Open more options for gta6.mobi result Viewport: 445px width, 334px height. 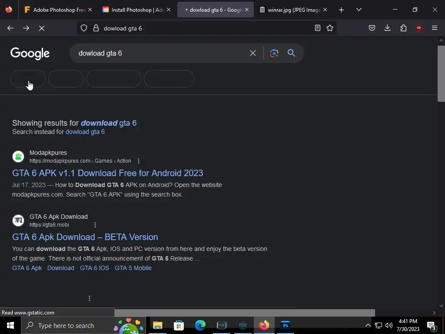(95, 225)
